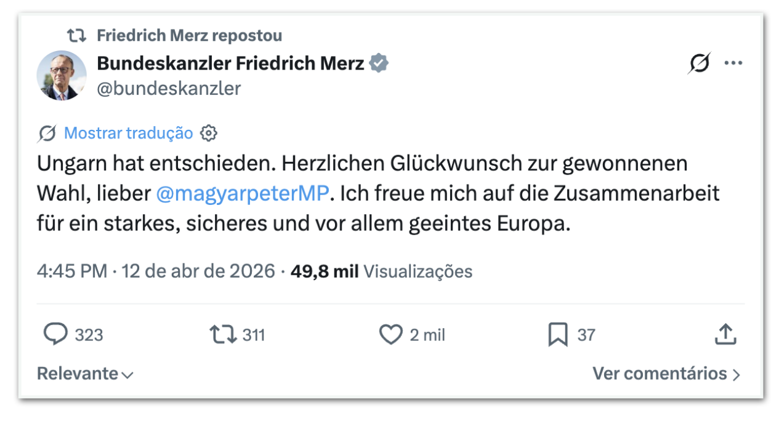Screen dimensions: 771x421
Task: Click the repost indicator icon above the profile
Action: (x=76, y=36)
